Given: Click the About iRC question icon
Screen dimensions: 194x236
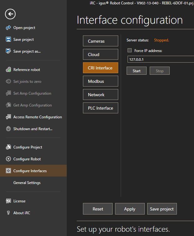Looking at the screenshot, I should pos(8,213).
